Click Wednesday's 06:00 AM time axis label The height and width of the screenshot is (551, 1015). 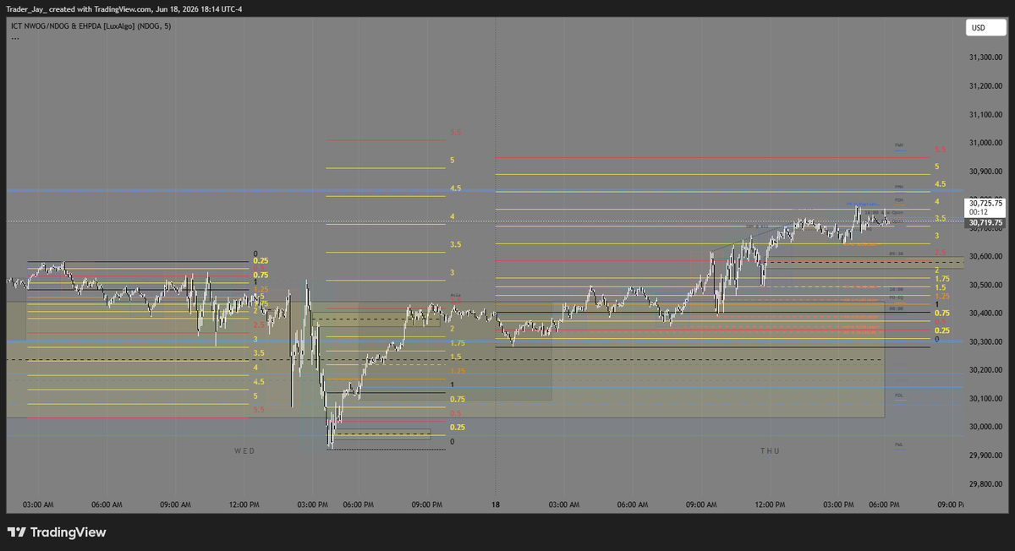point(107,505)
